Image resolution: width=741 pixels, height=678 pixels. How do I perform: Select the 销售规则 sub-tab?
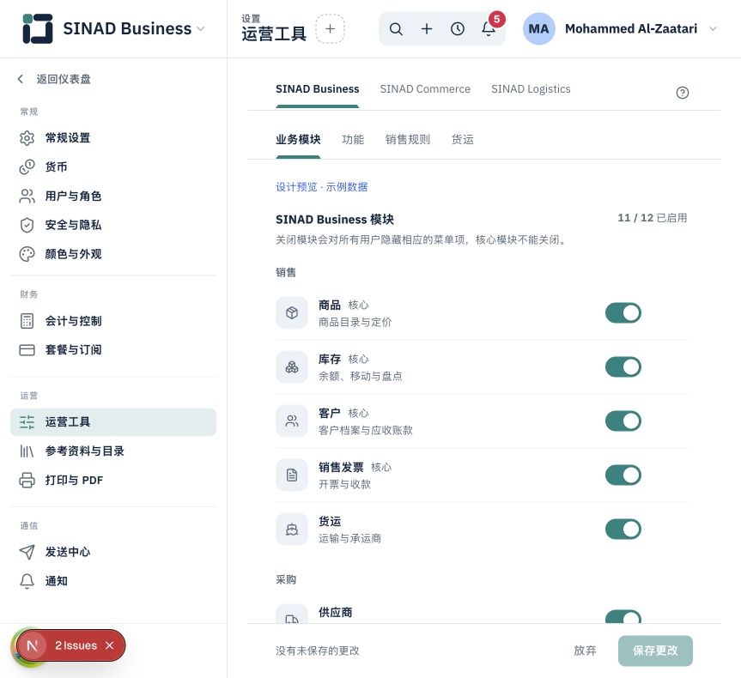click(x=408, y=139)
